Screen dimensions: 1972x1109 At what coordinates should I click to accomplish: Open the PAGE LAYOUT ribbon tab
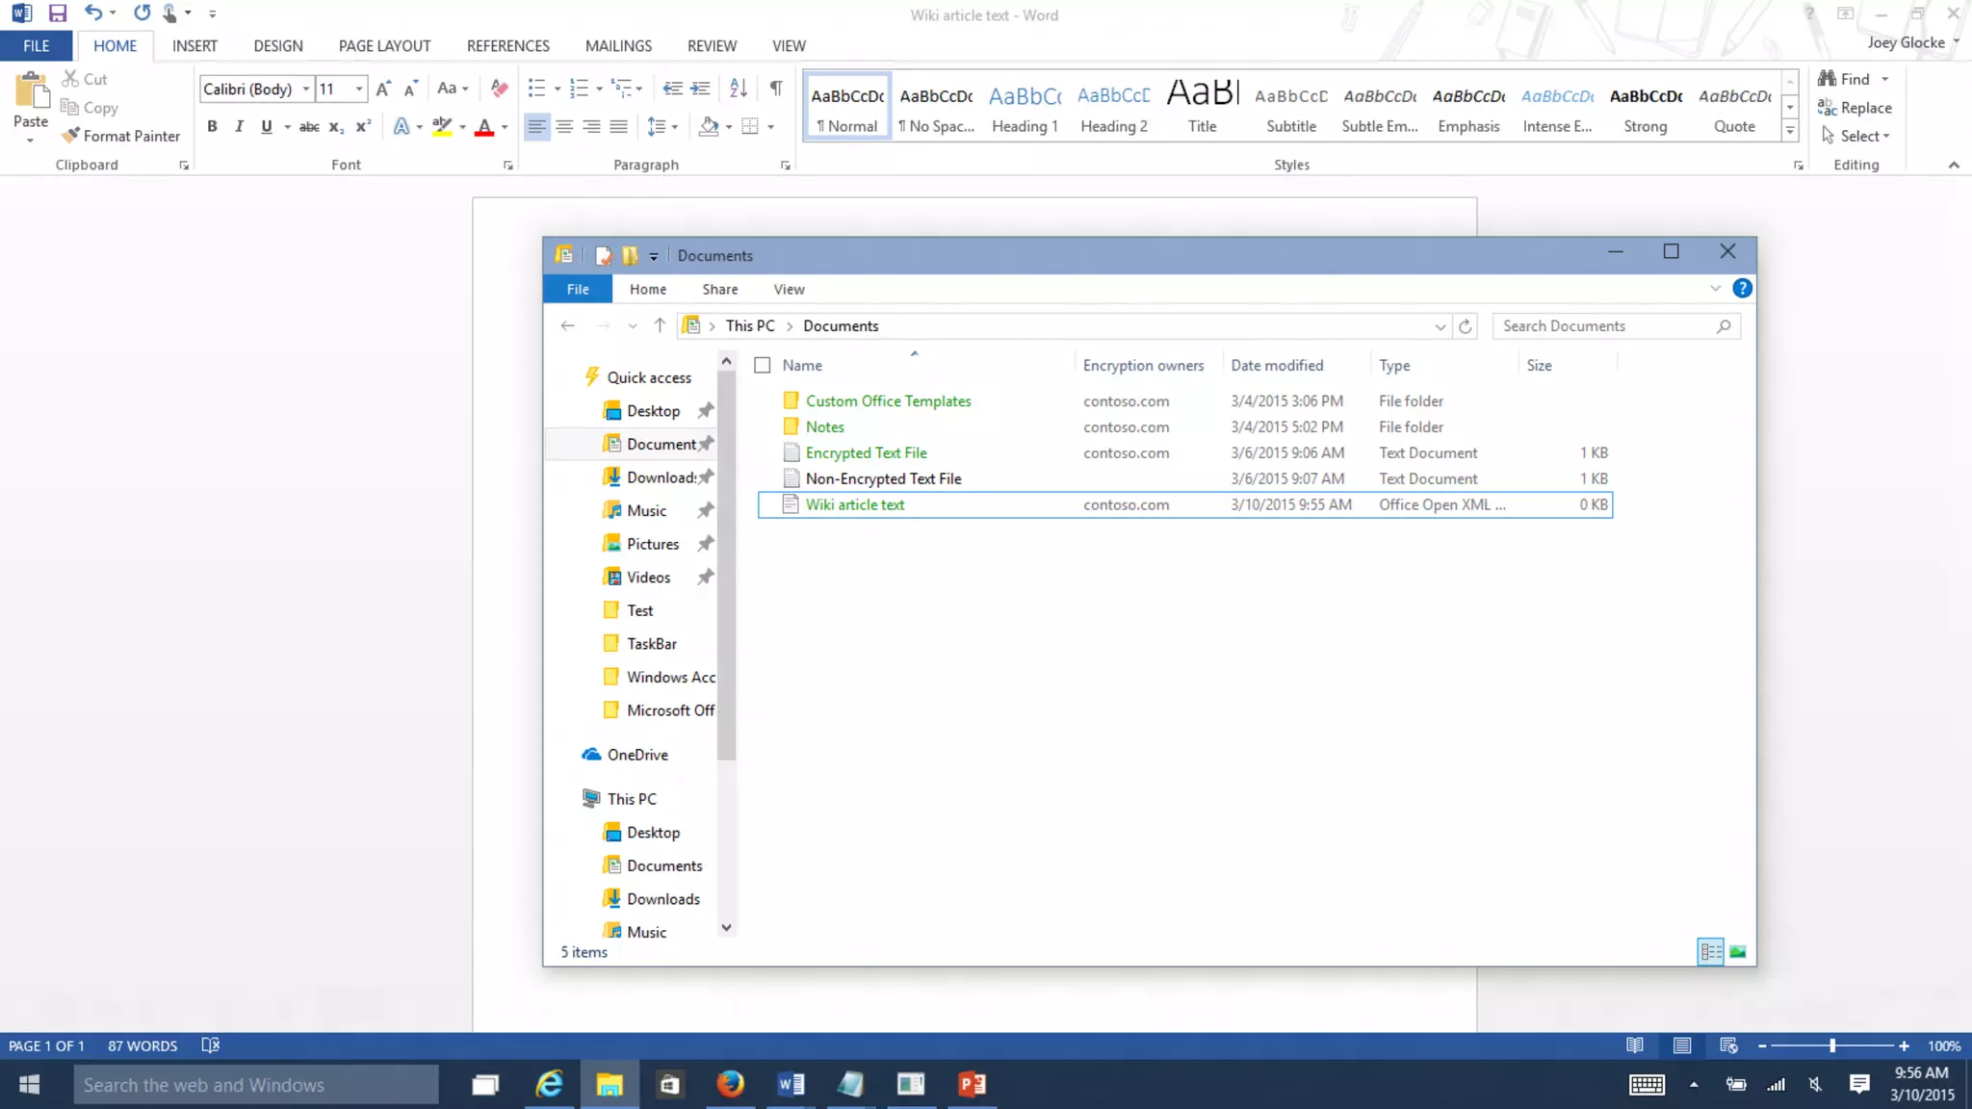coord(384,45)
